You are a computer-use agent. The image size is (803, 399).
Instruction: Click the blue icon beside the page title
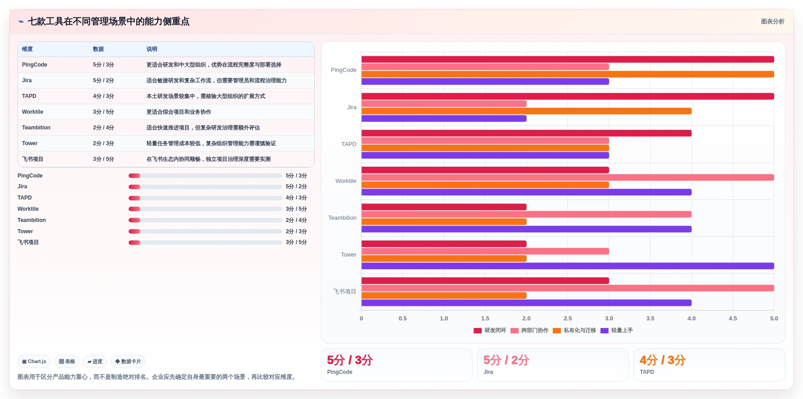click(x=21, y=22)
